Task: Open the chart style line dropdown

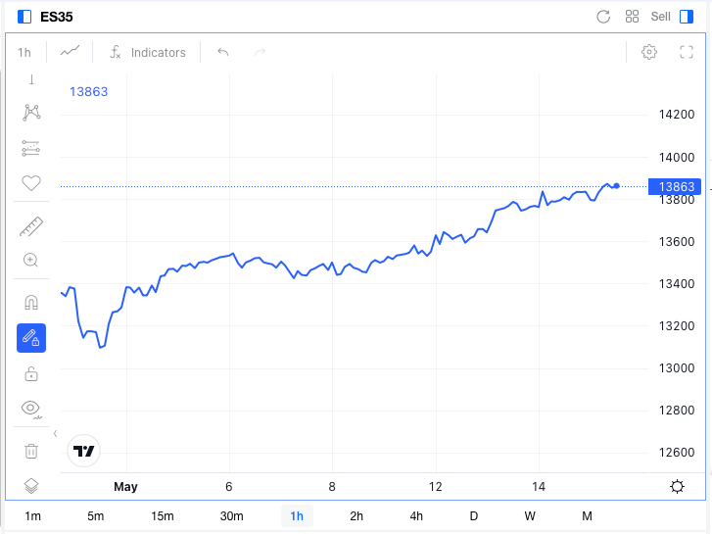Action: click(70, 52)
